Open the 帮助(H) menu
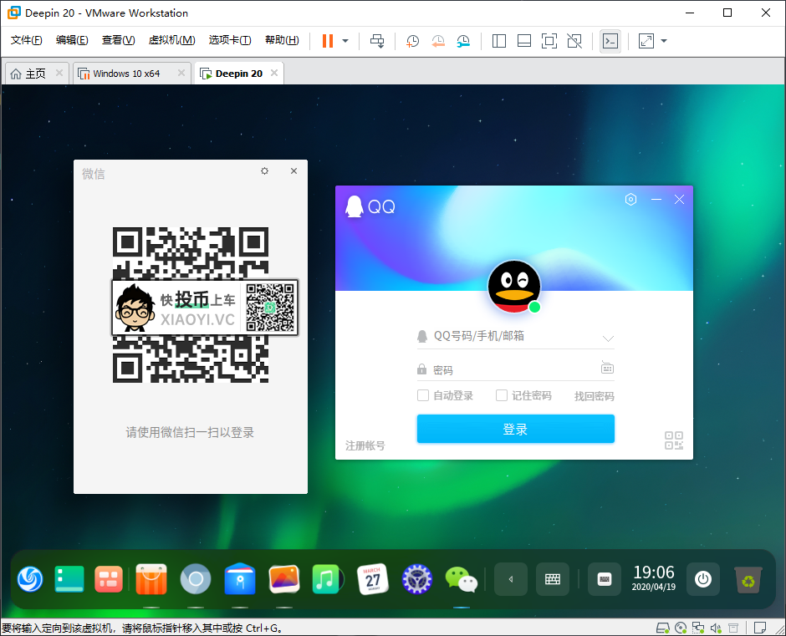Image resolution: width=786 pixels, height=636 pixels. (x=282, y=40)
